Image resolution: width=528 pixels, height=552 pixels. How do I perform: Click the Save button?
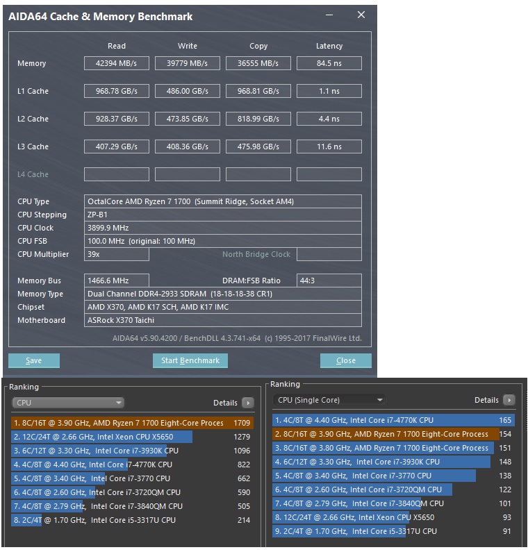coord(34,360)
